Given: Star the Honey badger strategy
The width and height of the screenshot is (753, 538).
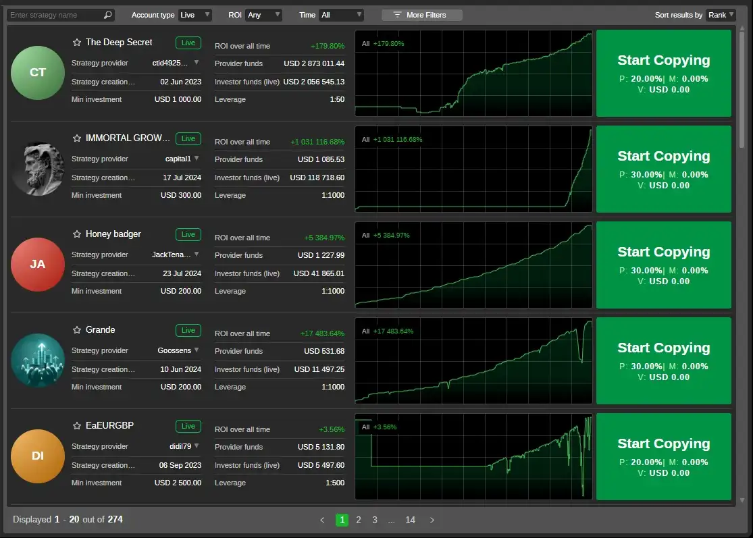Looking at the screenshot, I should 77,234.
